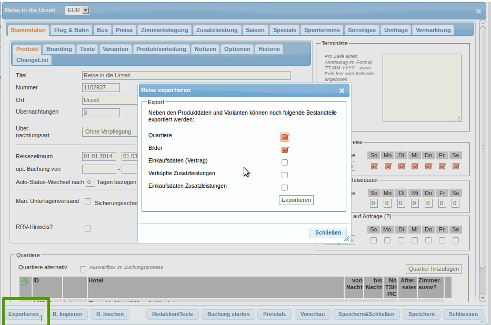Uncheck the Bilder export checkbox
This screenshot has width=491, height=325.
[x=285, y=150]
